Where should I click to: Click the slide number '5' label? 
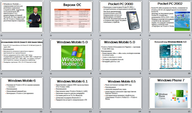click(x=190, y=35)
